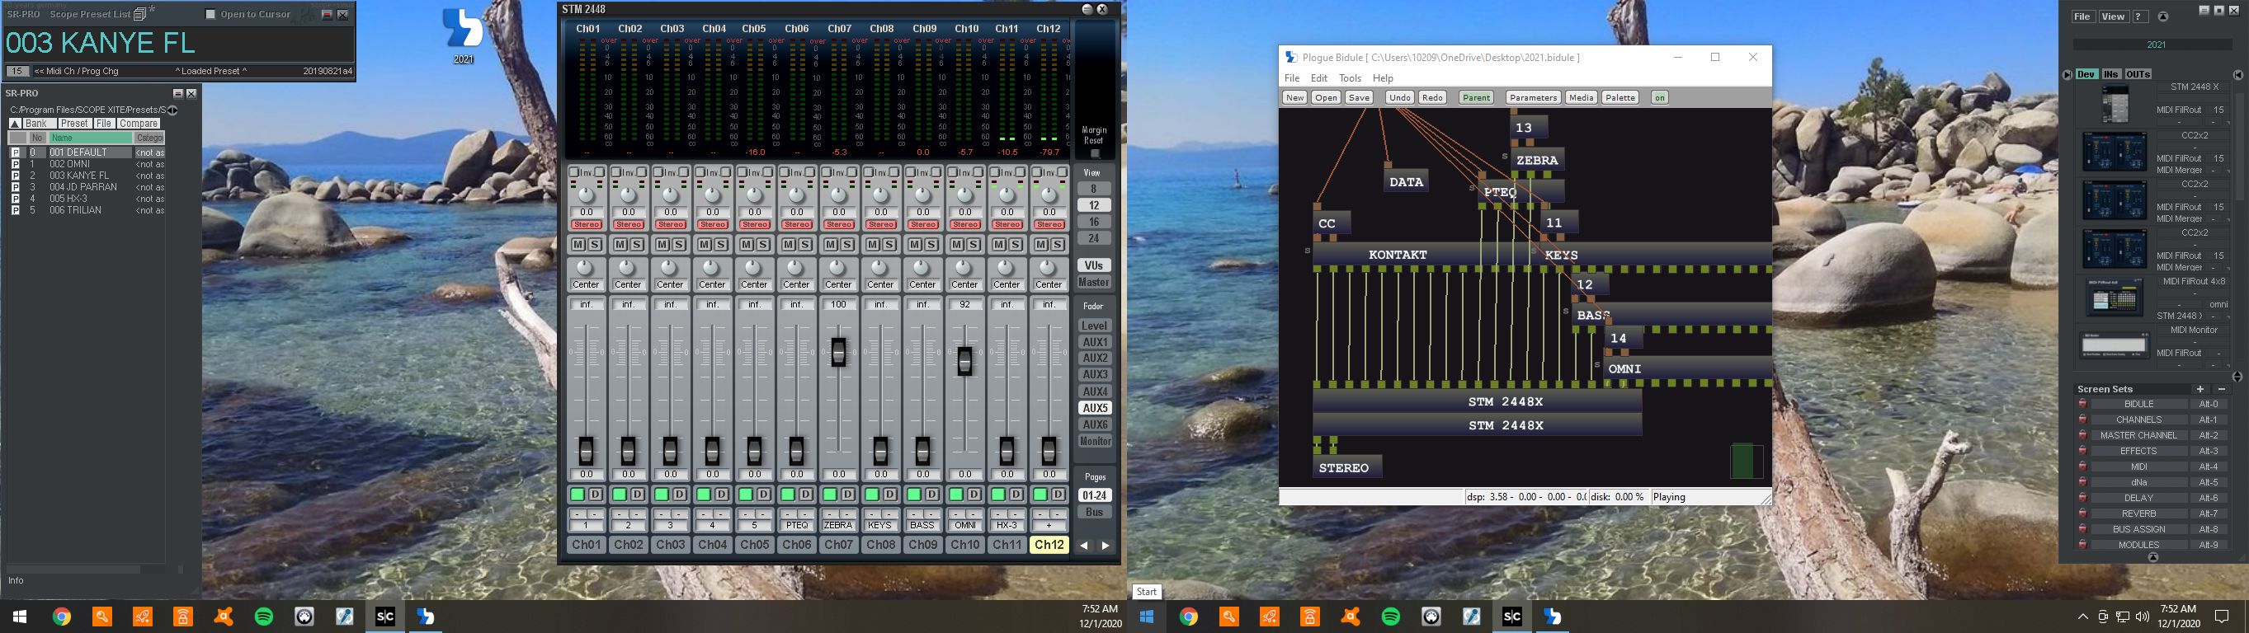Open the Preset menu in SR-PRO
This screenshot has width=2249, height=633.
coord(74,124)
